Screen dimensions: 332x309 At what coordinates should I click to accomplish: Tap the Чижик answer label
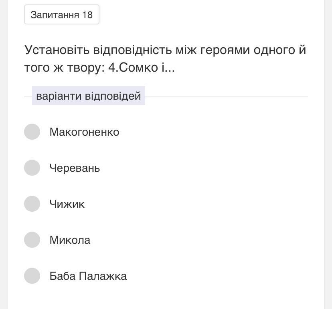tap(67, 204)
